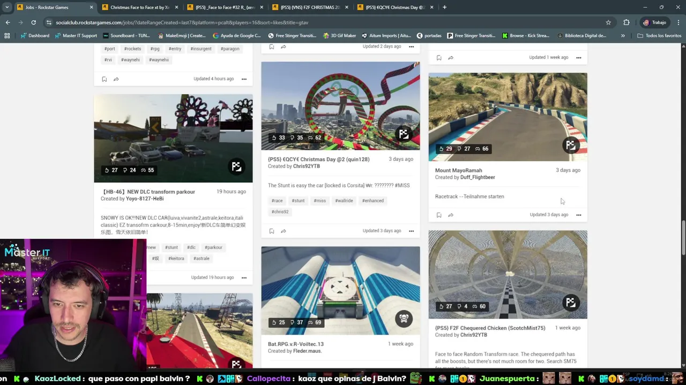Open options for job updated 1 week ago
Viewport: 686px width, 385px height.
[x=579, y=58]
